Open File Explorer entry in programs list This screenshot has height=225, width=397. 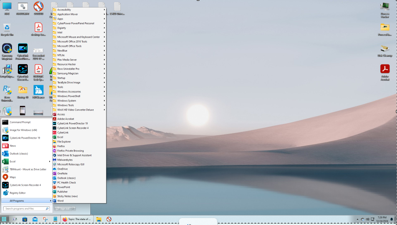coord(79,141)
